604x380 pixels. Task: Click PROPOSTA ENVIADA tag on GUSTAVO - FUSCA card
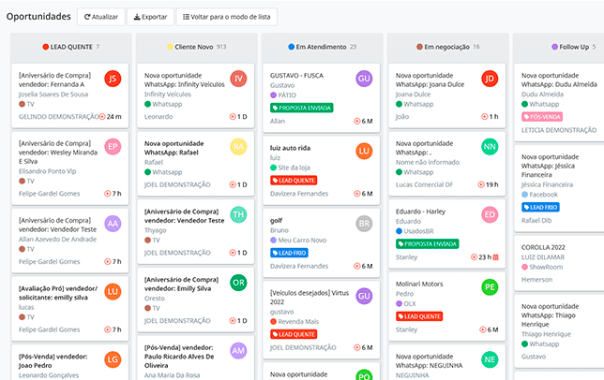pos(302,108)
